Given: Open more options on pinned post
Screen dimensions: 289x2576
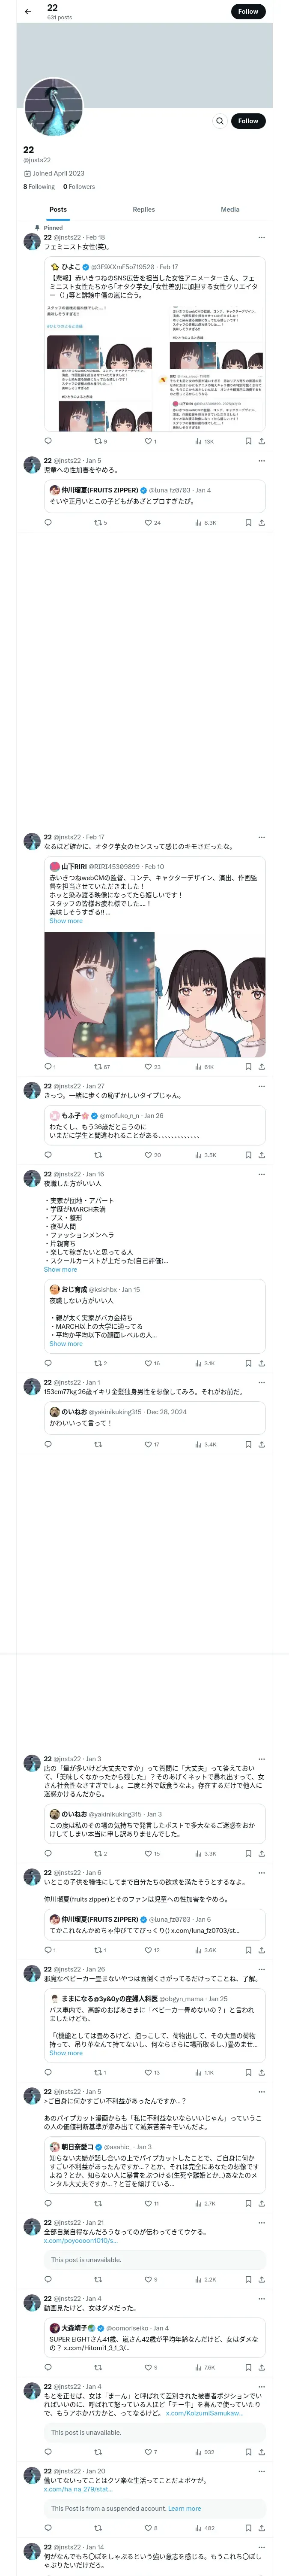Looking at the screenshot, I should coord(262,238).
